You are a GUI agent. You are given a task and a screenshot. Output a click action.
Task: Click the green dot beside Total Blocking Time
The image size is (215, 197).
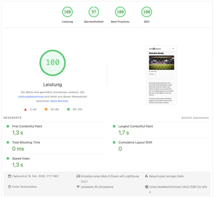tap(8, 142)
